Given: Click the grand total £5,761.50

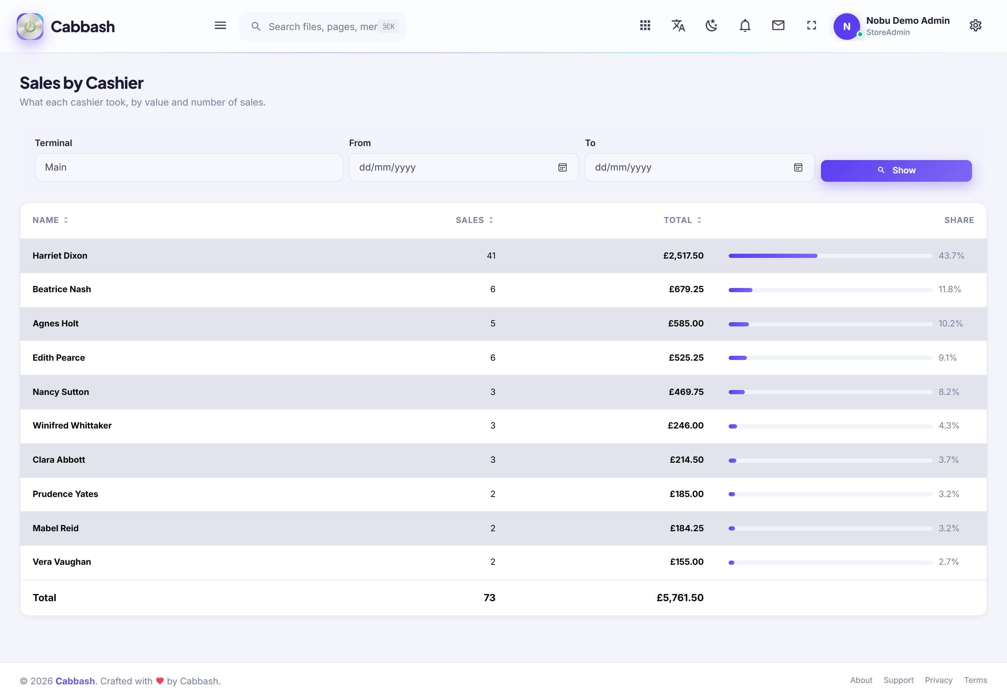Looking at the screenshot, I should point(680,597).
